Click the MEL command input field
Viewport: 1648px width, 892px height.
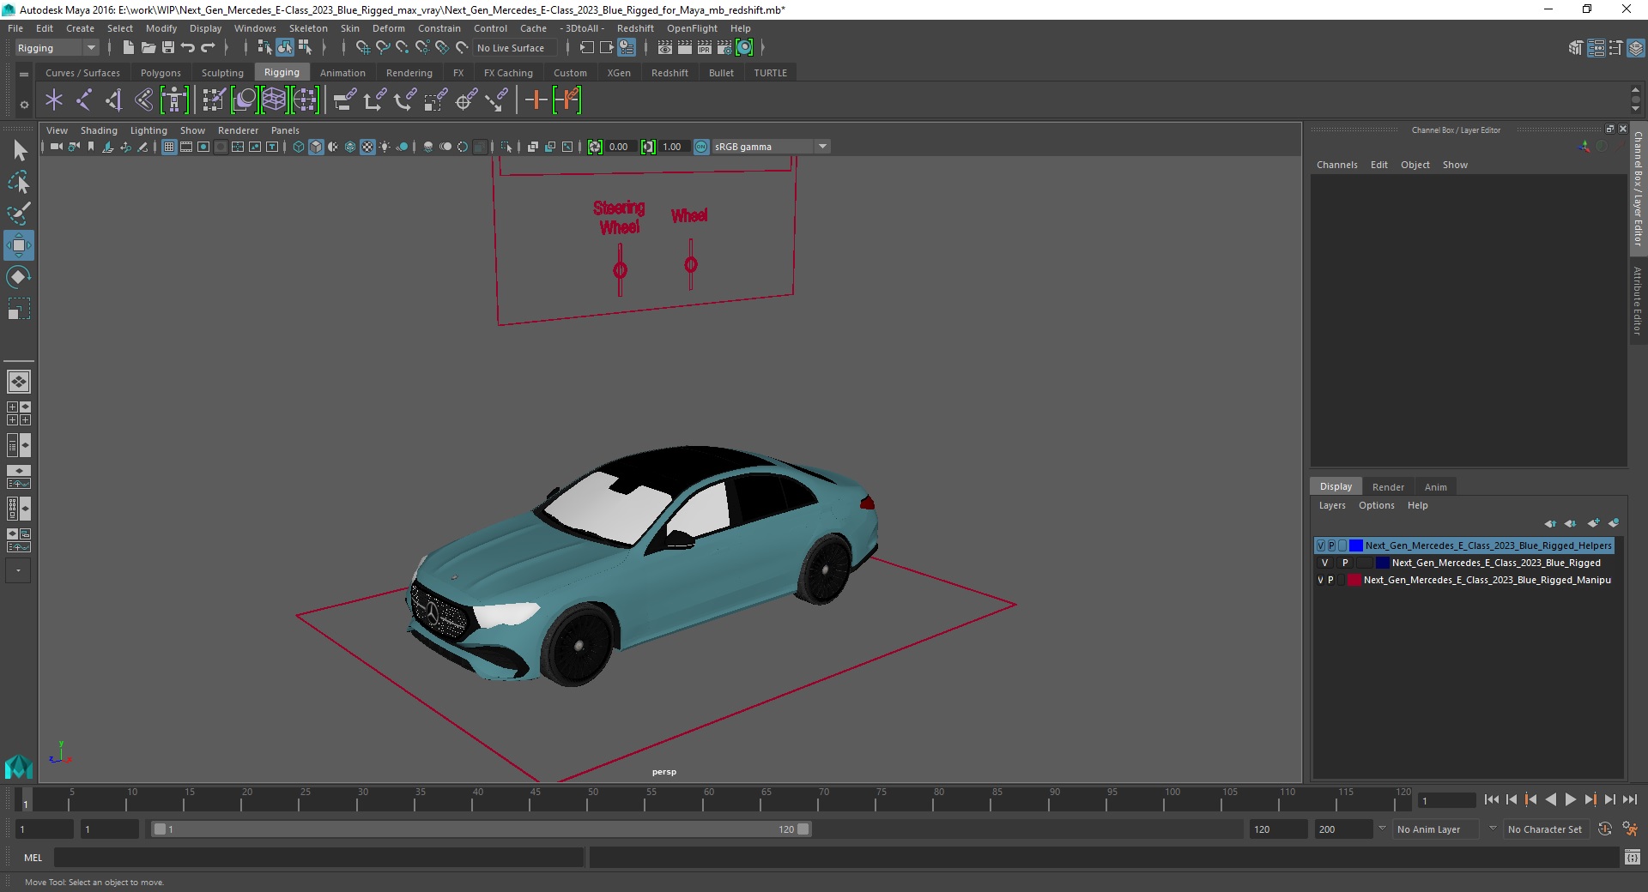pyautogui.click(x=318, y=857)
